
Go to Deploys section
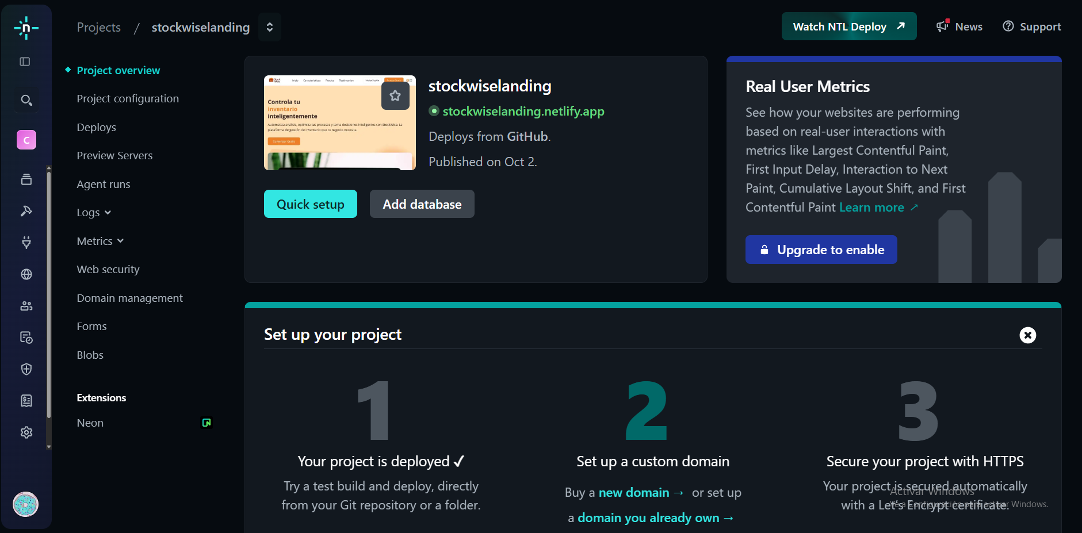click(97, 128)
